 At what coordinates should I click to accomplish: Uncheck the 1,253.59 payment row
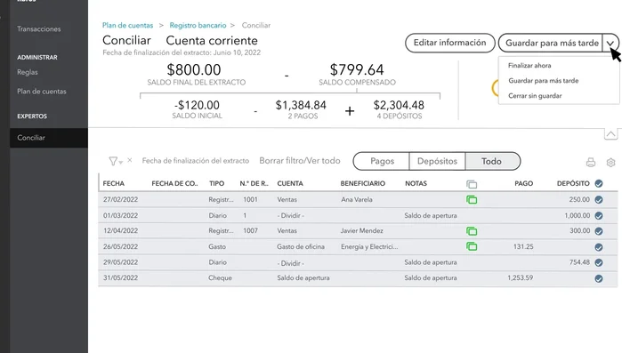coord(599,278)
